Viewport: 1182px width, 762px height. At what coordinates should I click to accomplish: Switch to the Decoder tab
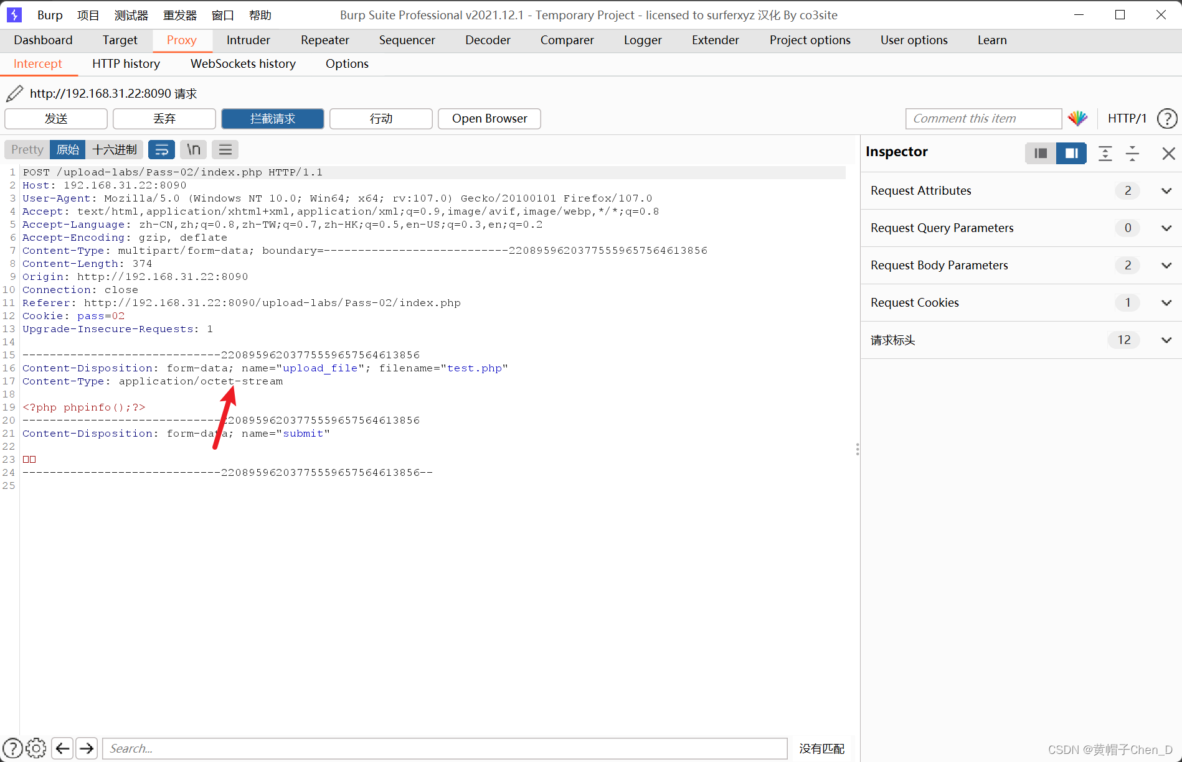click(488, 40)
